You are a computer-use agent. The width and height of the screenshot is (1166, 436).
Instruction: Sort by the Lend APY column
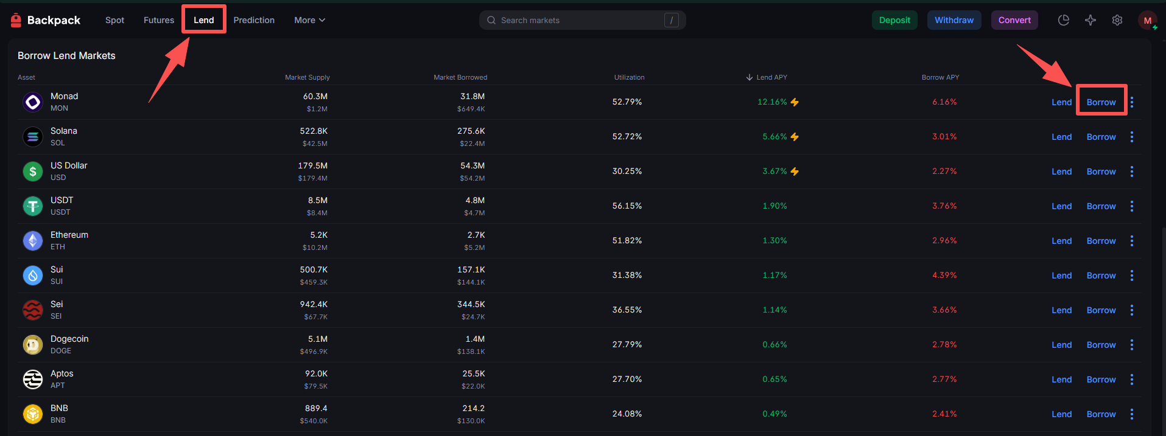tap(767, 77)
